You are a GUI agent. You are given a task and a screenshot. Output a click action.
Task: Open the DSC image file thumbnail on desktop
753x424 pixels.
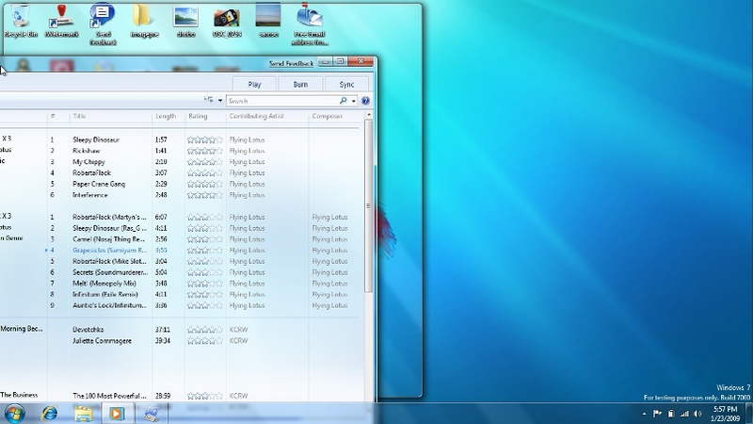pyautogui.click(x=227, y=22)
